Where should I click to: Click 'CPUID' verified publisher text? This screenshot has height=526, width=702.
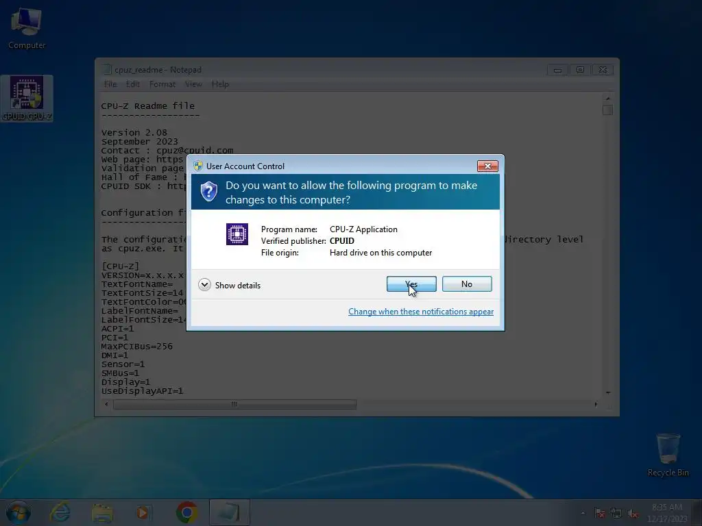click(x=342, y=240)
